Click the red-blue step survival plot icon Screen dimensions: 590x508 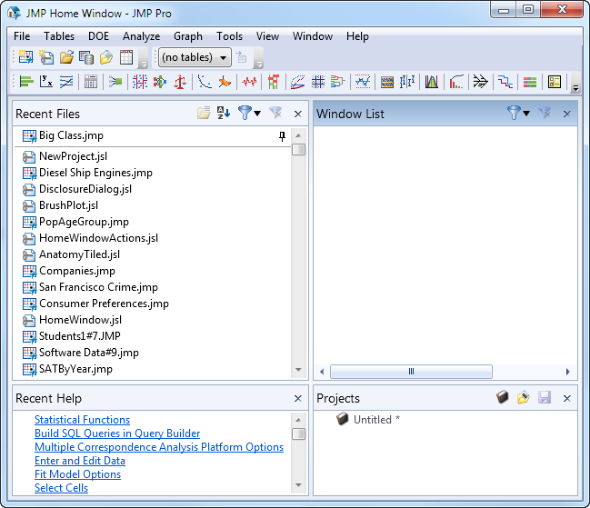505,81
